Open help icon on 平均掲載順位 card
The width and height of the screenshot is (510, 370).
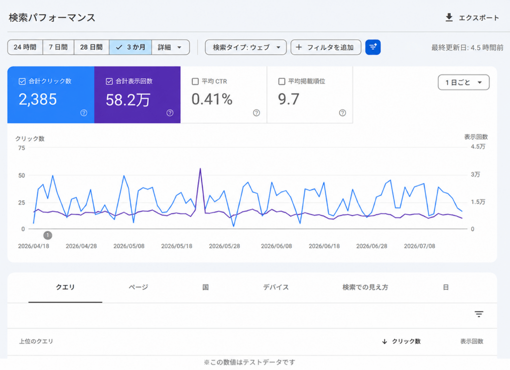pos(342,113)
